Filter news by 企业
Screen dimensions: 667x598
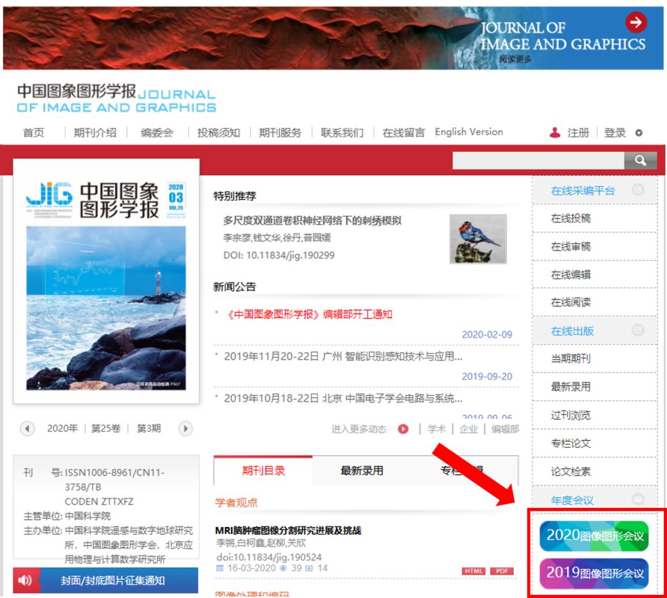click(x=469, y=429)
